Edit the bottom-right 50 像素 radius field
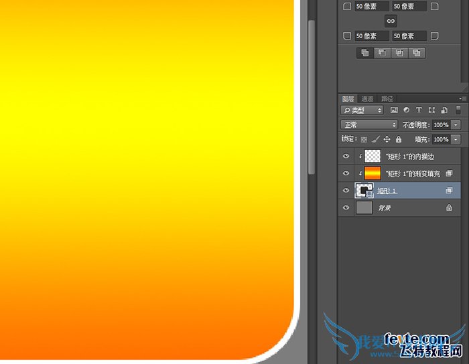 409,36
